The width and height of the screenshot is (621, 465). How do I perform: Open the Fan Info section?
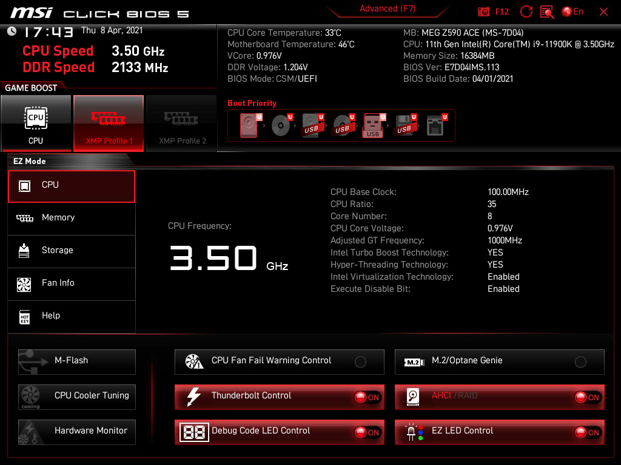coord(72,285)
